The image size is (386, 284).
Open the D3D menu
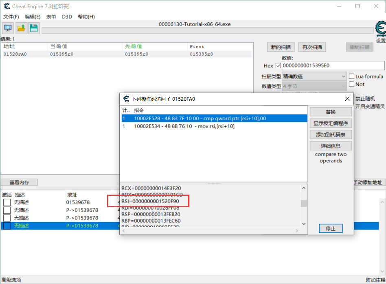[x=67, y=17]
